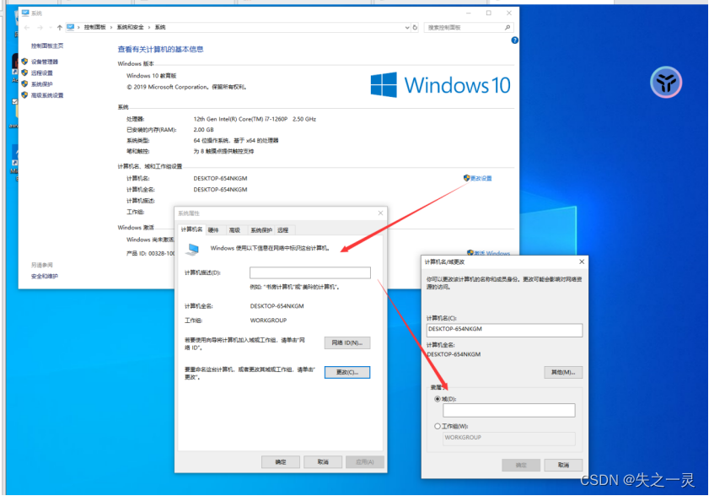Close the 计算机名/域更改 dialog with the X

tap(582, 262)
